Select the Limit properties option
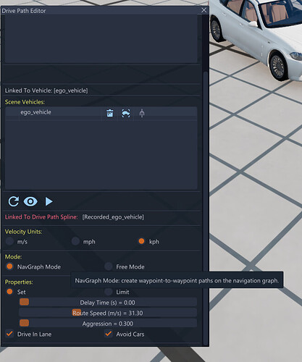 pos(109,292)
